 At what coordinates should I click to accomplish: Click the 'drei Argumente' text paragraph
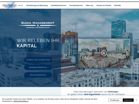(x=96, y=93)
